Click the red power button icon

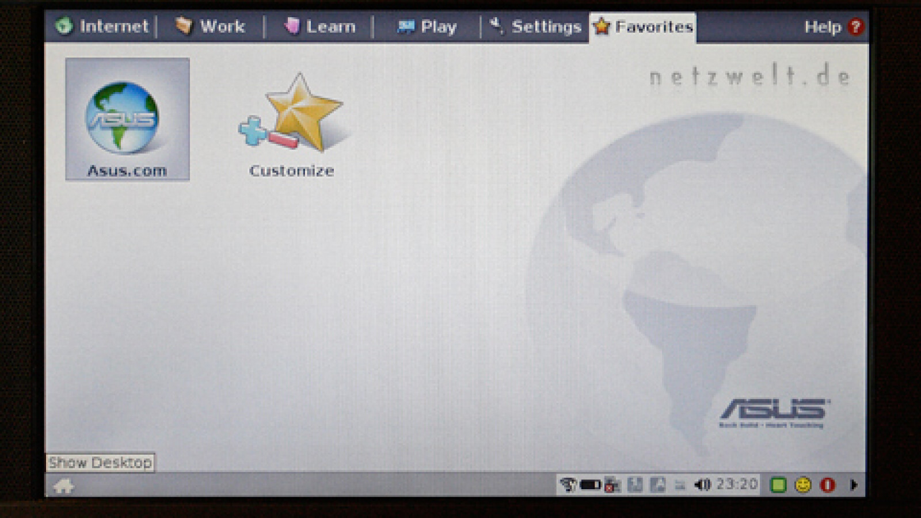(828, 485)
